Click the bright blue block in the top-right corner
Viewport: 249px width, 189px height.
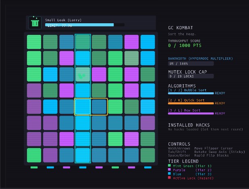[148, 42]
